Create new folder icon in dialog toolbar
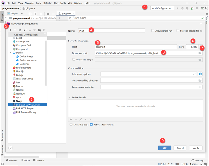This screenshot has width=209, height=166. pyautogui.click(x=40, y=30)
